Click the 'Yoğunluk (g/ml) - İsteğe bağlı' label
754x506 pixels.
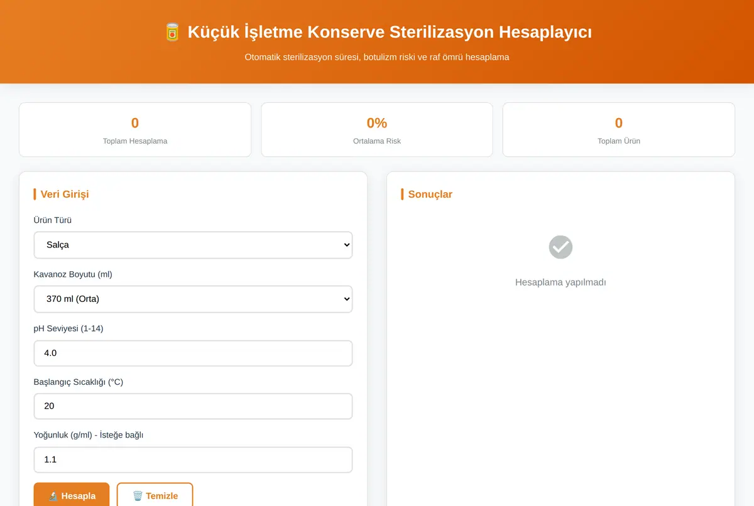pos(89,435)
